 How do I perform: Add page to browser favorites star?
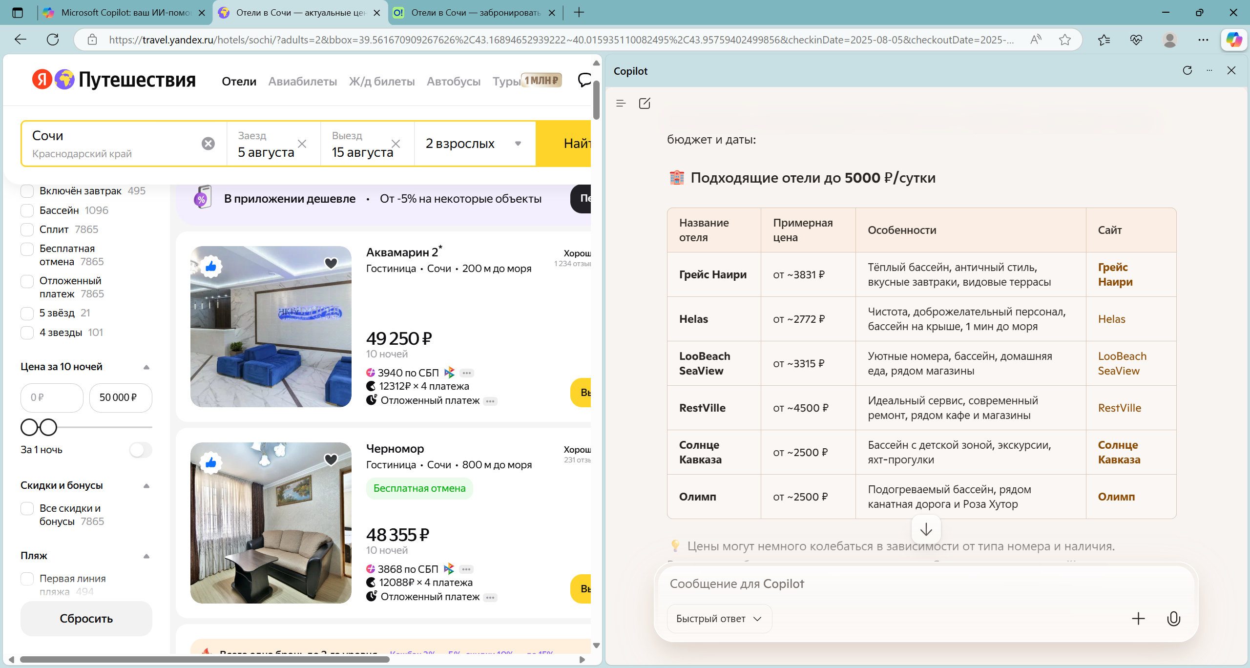pyautogui.click(x=1065, y=40)
